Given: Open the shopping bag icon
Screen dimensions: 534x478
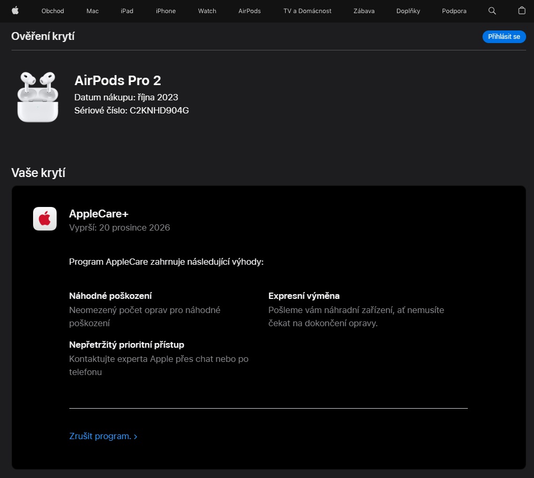Looking at the screenshot, I should click(521, 11).
